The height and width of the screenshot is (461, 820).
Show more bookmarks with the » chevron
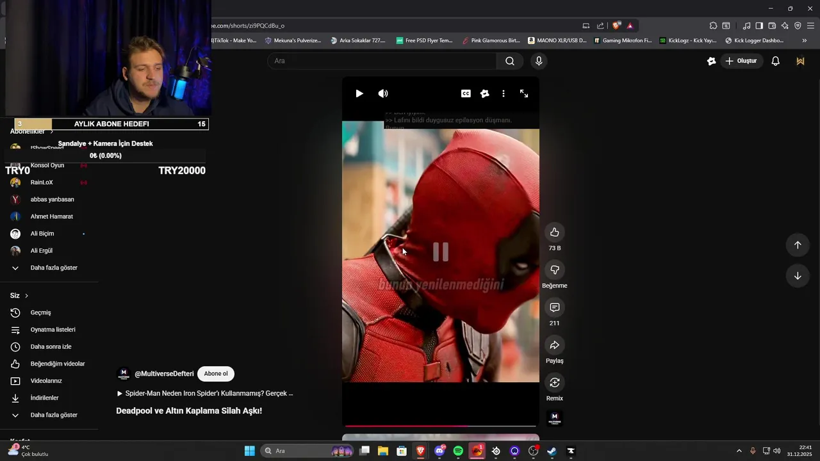[x=805, y=40]
